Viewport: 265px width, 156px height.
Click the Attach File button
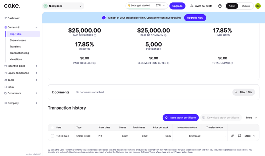(243, 92)
